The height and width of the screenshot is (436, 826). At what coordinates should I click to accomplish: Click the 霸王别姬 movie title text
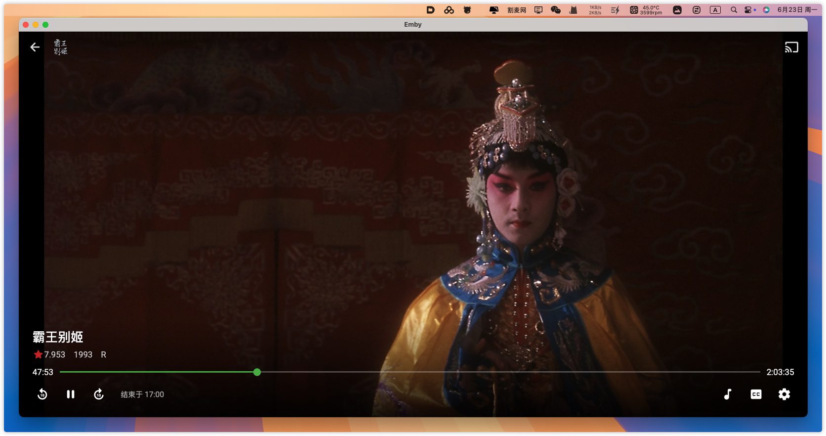(x=58, y=337)
